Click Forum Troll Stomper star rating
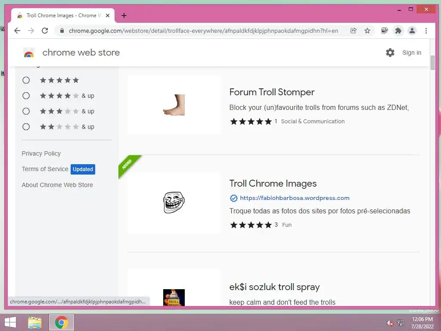Image resolution: width=441 pixels, height=331 pixels. pos(251,121)
